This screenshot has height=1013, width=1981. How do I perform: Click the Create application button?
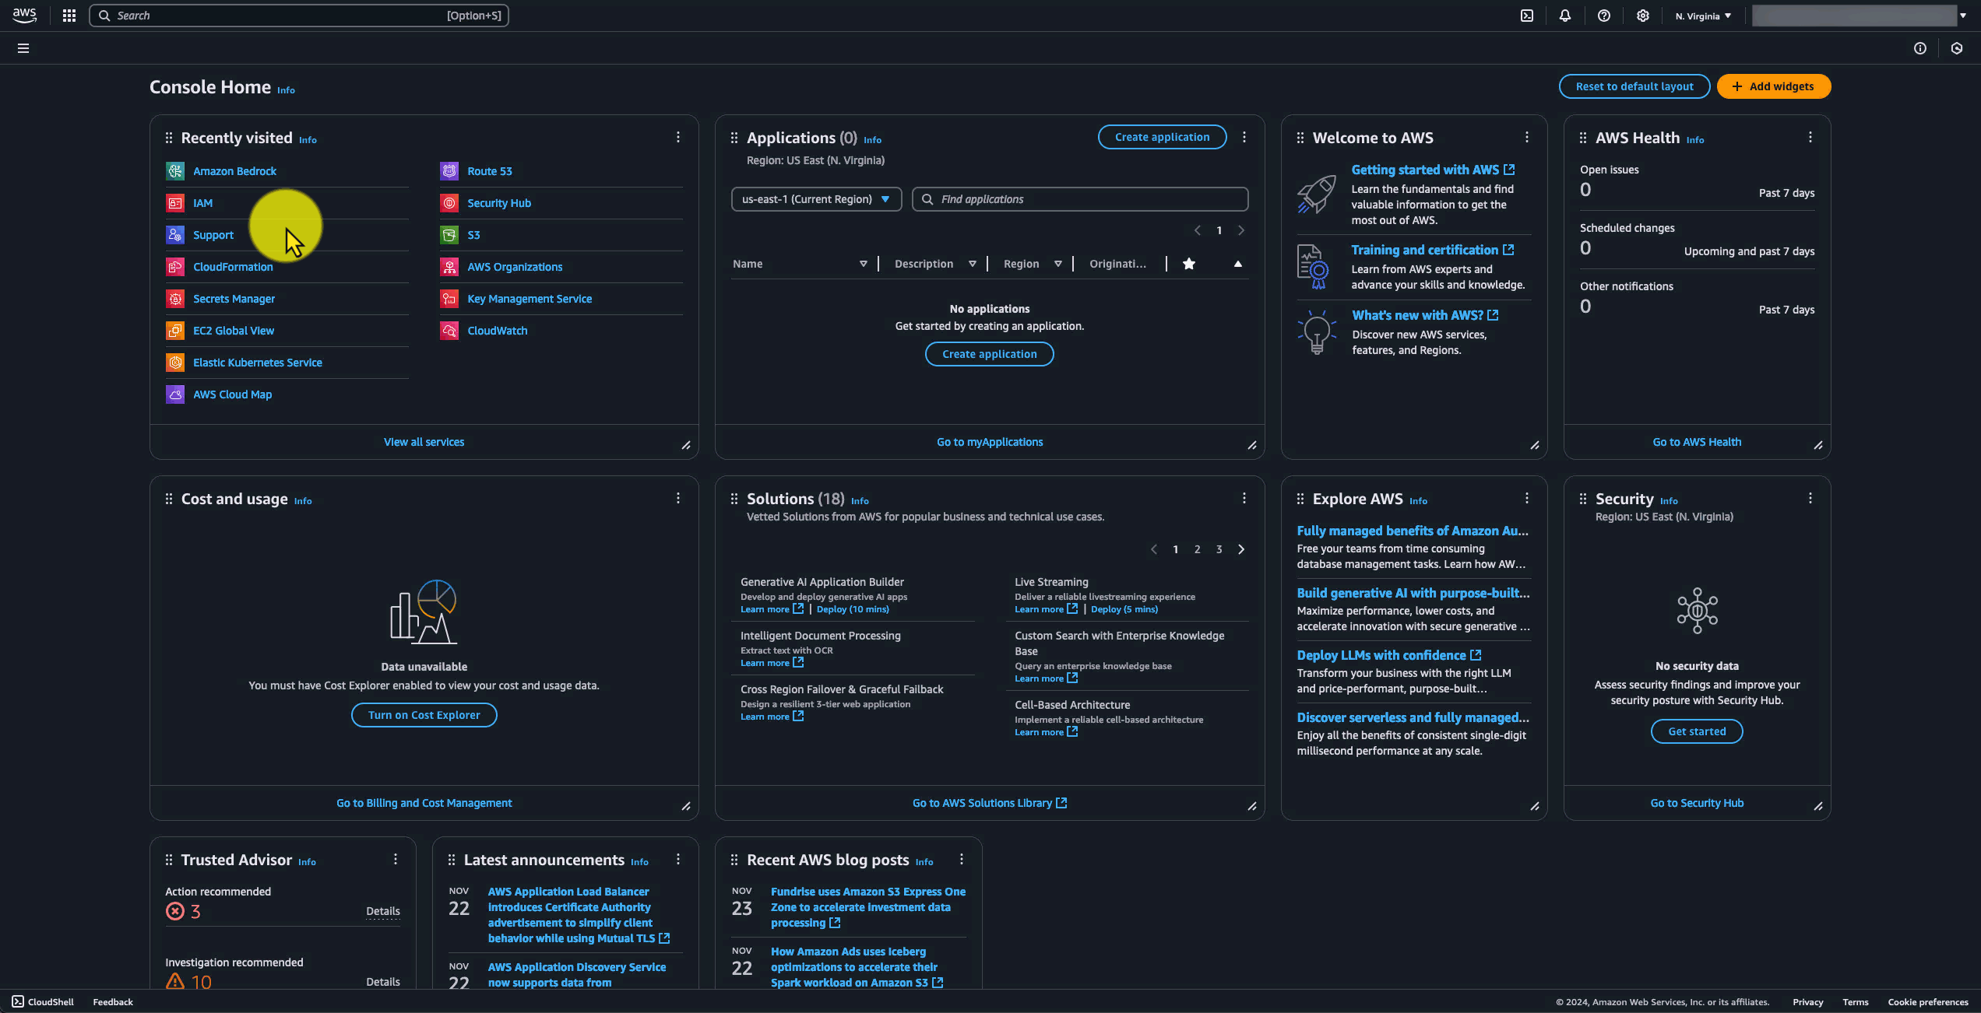click(1162, 136)
